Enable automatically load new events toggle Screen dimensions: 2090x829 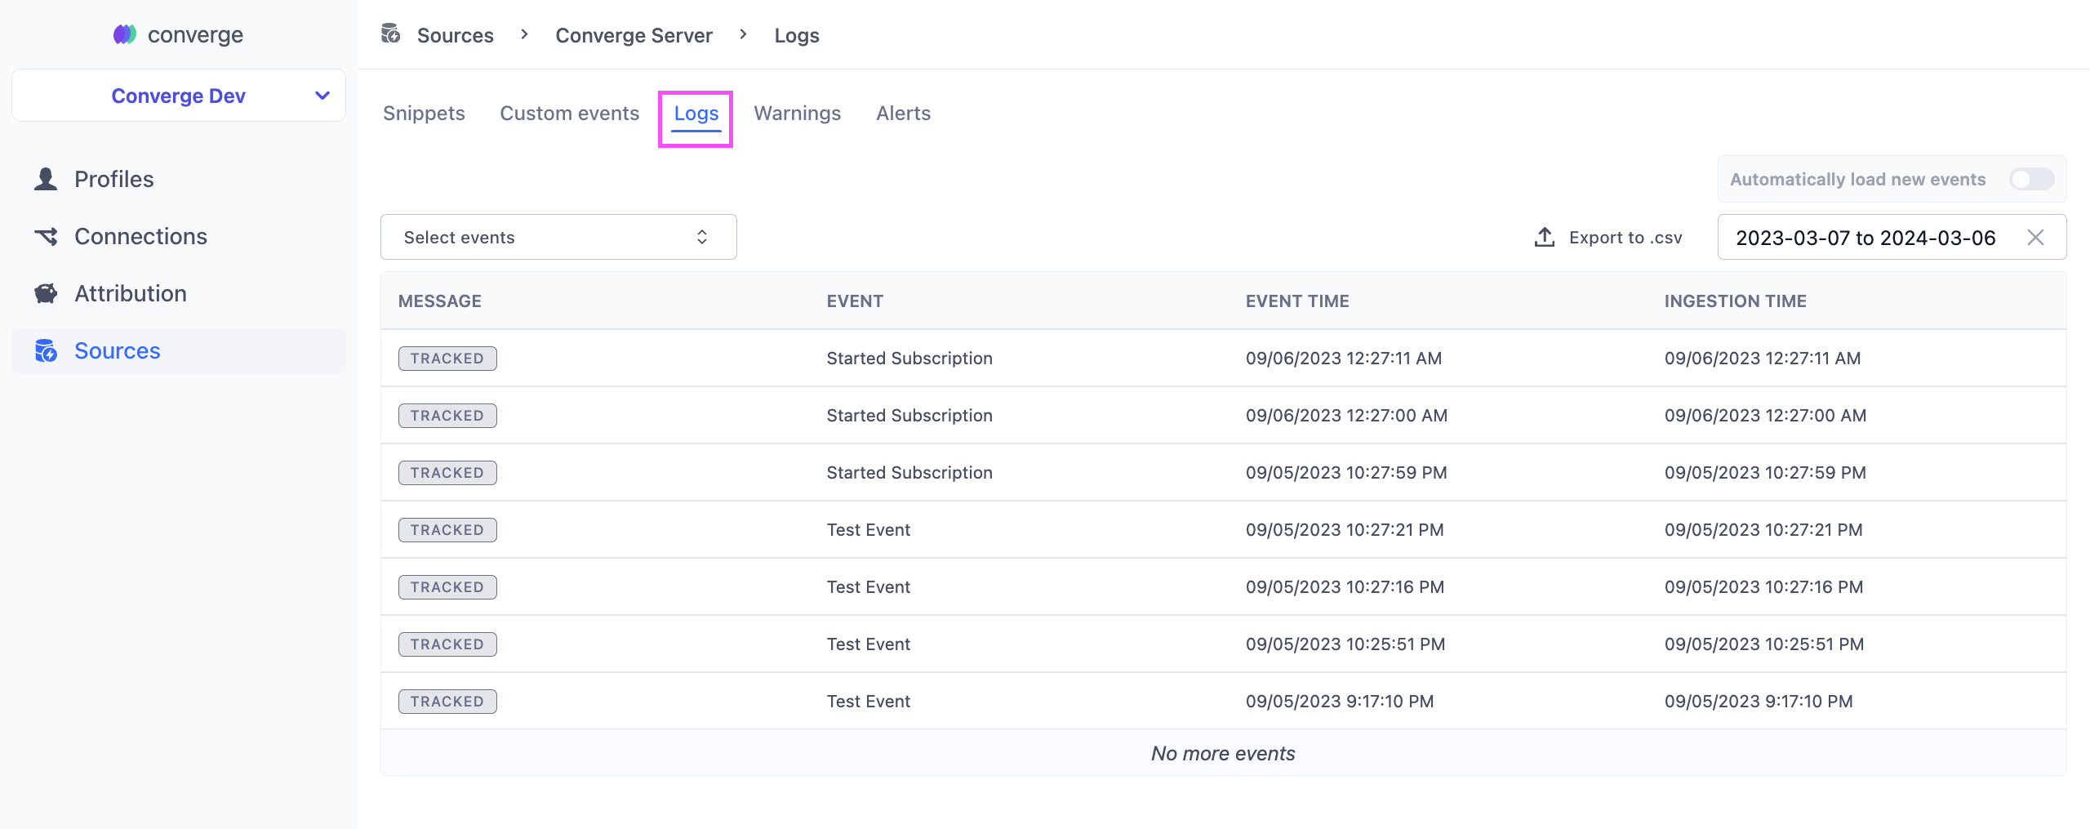2031,179
